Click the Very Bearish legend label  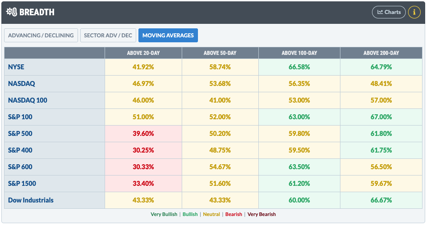tap(262, 214)
